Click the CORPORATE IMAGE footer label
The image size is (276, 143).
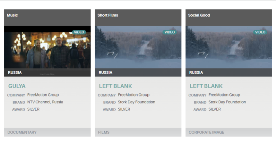206,132
